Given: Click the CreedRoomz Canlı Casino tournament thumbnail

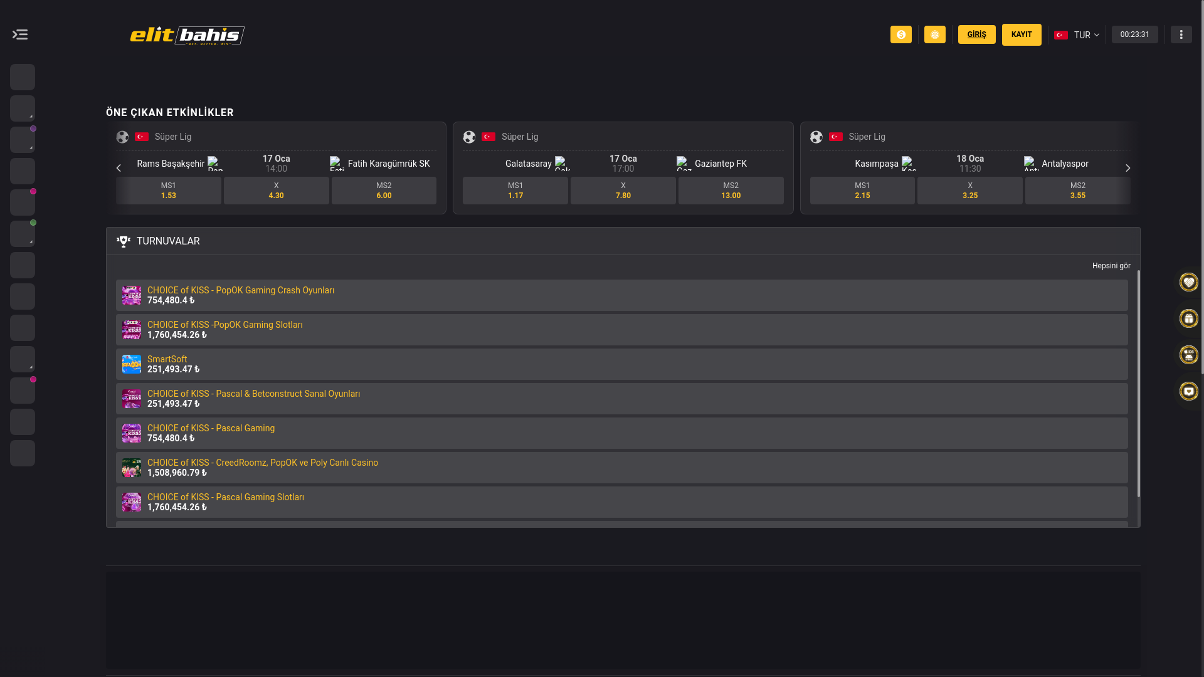Looking at the screenshot, I should pyautogui.click(x=132, y=468).
